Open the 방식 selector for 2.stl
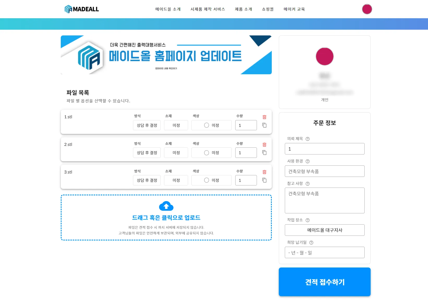 tap(147, 153)
